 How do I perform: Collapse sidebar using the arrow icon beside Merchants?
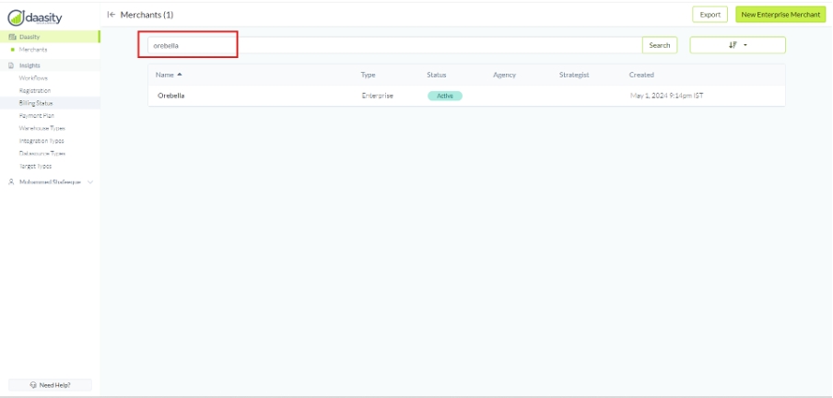[111, 15]
